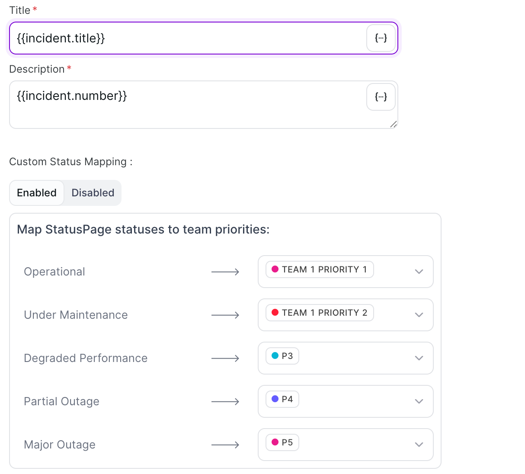Expand the Operational priority dropdown chevron

click(419, 272)
